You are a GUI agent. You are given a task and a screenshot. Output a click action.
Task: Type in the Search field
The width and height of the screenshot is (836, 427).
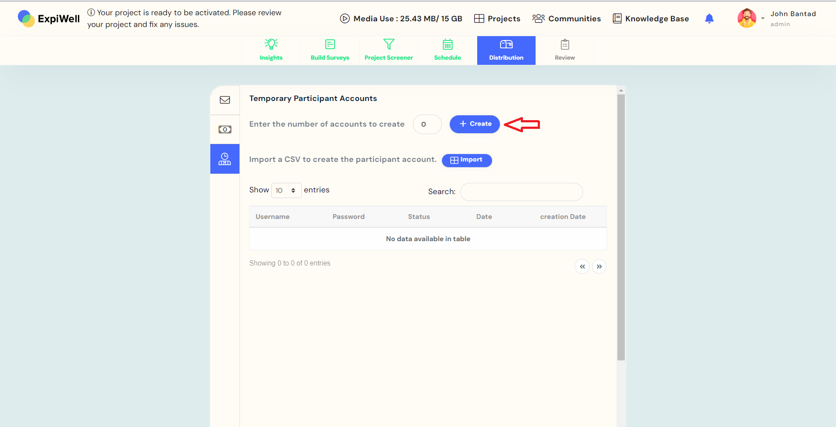point(521,192)
